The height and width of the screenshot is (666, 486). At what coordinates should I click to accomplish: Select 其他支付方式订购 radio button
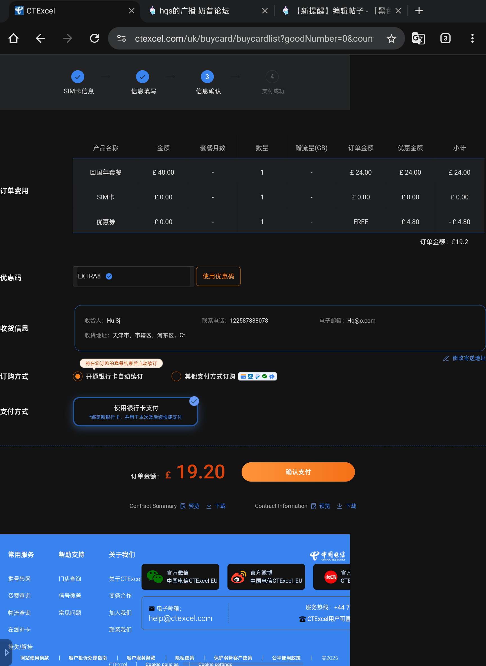coord(176,376)
